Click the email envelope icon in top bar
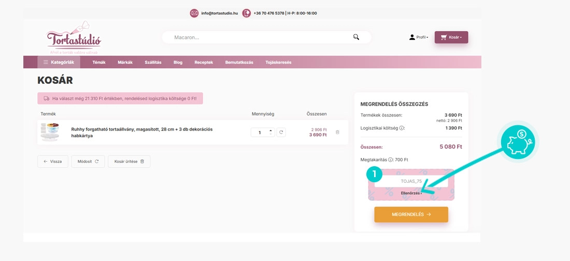Image resolution: width=570 pixels, height=261 pixels. (x=194, y=13)
